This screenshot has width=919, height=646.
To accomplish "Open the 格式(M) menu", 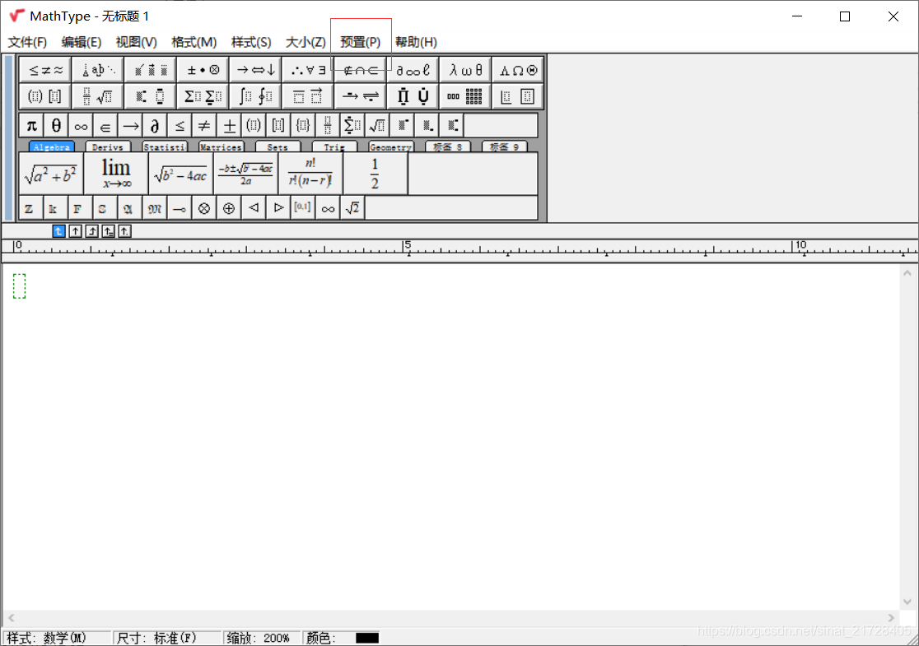I will [194, 42].
